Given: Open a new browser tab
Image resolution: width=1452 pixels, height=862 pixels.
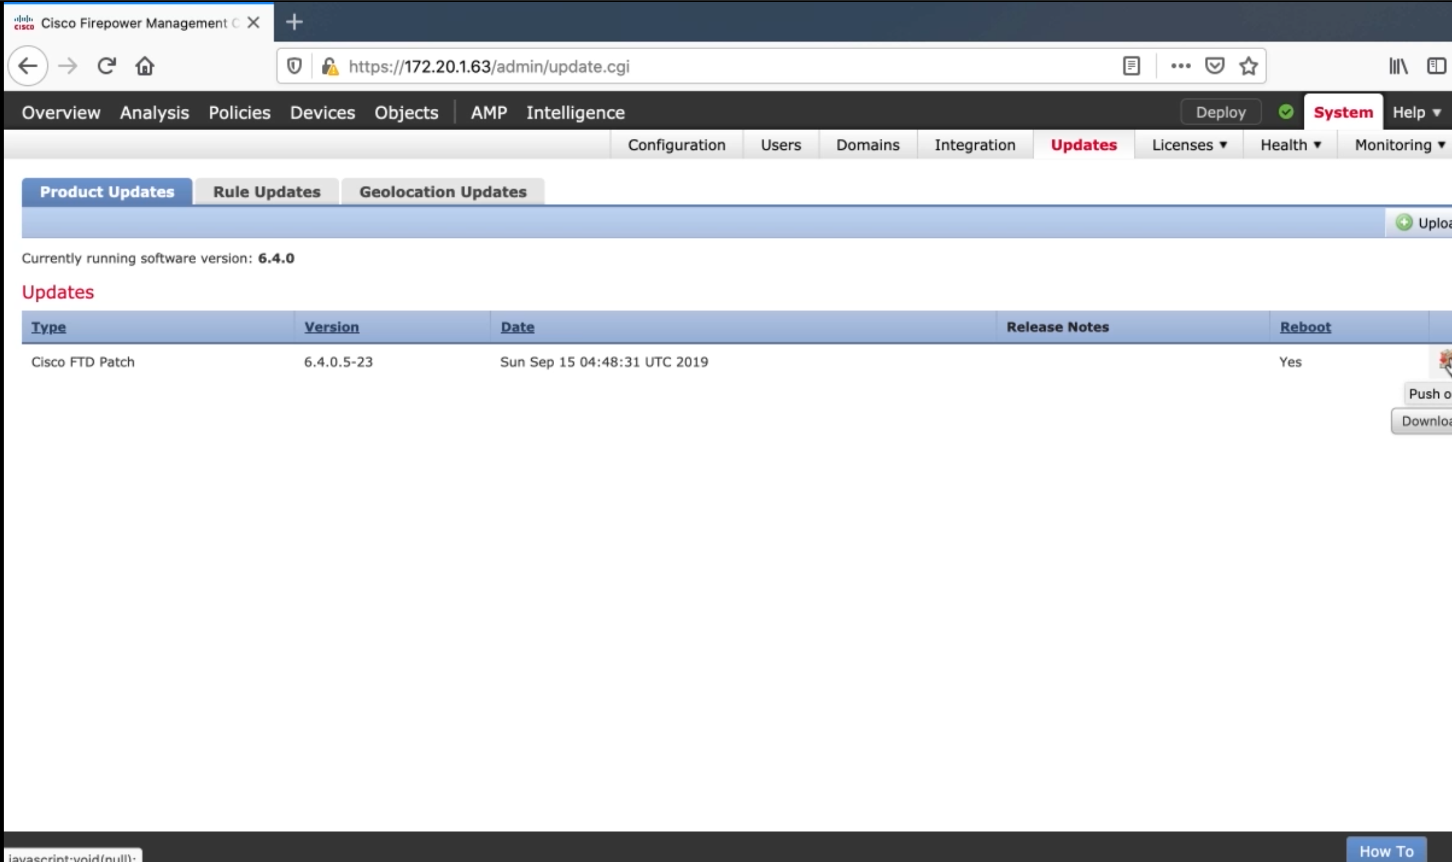Looking at the screenshot, I should tap(294, 22).
